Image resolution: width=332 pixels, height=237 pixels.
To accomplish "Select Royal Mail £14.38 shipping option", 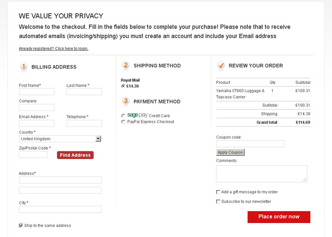I will 123,86.
